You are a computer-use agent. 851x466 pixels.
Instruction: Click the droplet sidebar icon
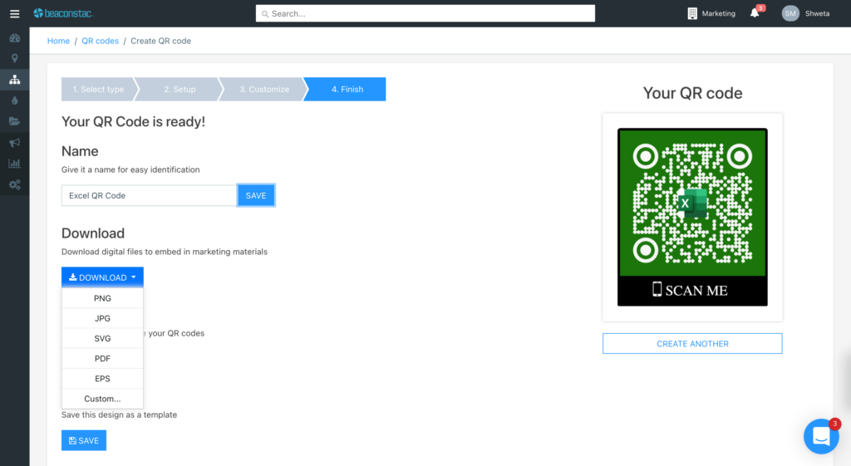tap(14, 101)
